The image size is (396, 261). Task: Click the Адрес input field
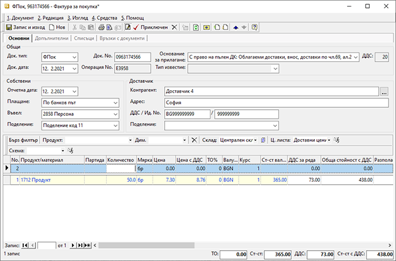click(x=276, y=102)
